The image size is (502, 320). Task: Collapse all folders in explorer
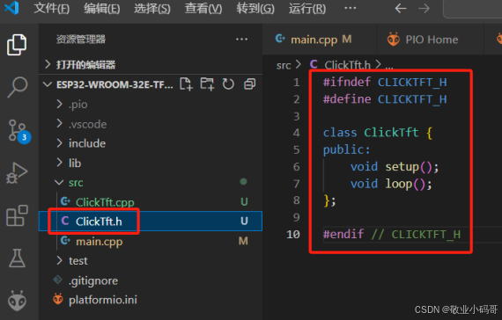(x=250, y=84)
